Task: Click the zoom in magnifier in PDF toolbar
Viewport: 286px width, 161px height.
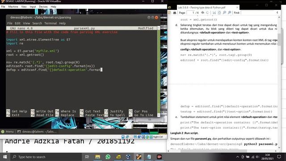Action: 229,13
